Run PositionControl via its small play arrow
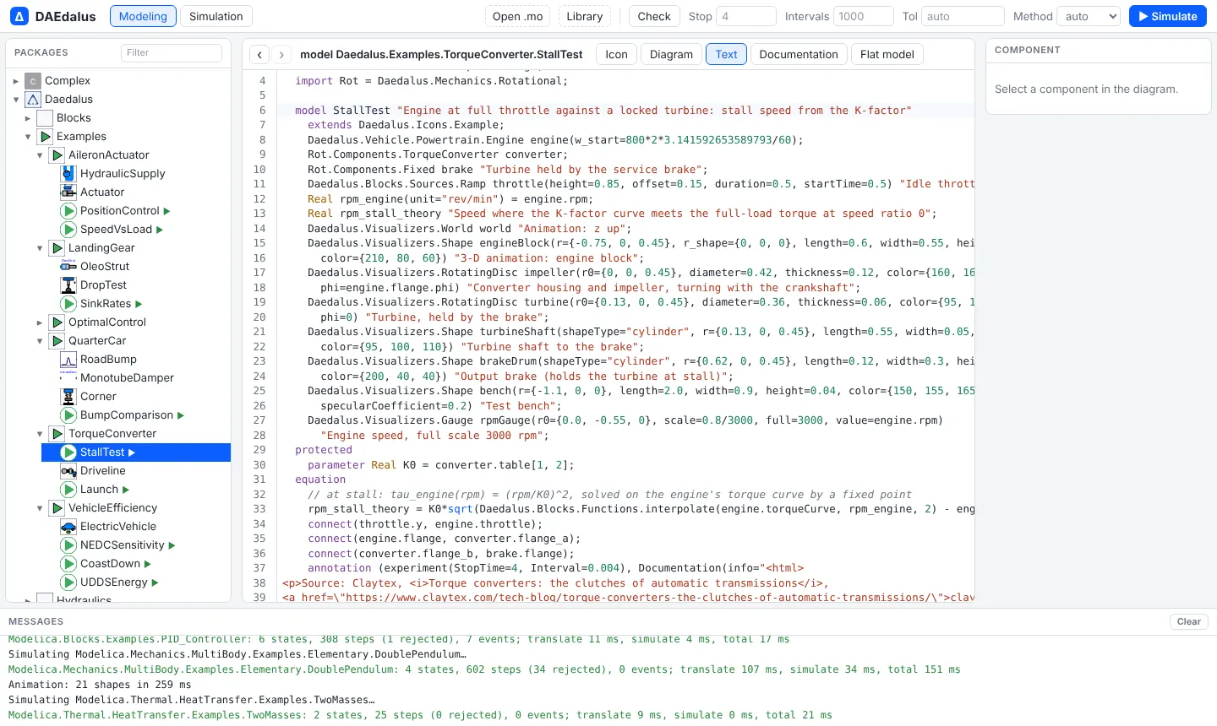Image resolution: width=1217 pixels, height=726 pixels. tap(166, 211)
